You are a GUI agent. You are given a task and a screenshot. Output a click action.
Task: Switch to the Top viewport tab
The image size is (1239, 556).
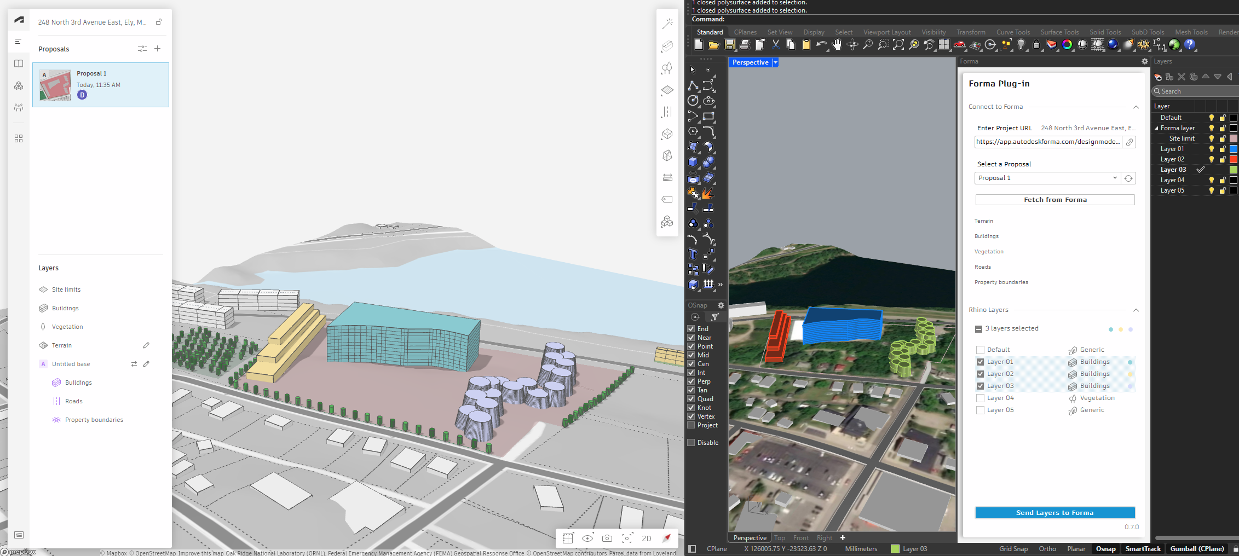point(780,537)
